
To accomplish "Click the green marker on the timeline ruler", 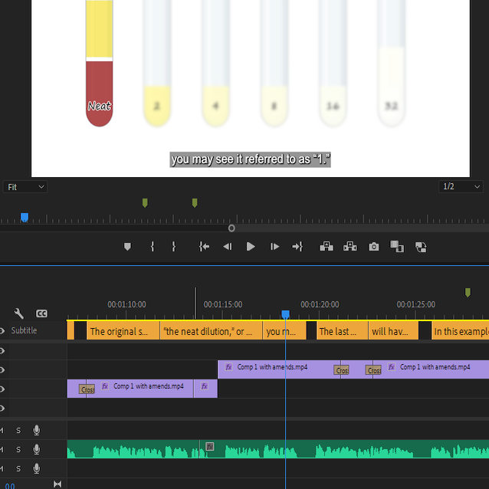I will pos(468,292).
